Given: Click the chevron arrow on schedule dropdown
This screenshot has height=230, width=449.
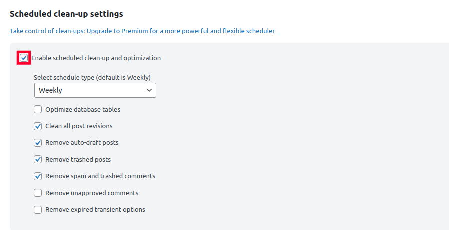Looking at the screenshot, I should click(149, 90).
